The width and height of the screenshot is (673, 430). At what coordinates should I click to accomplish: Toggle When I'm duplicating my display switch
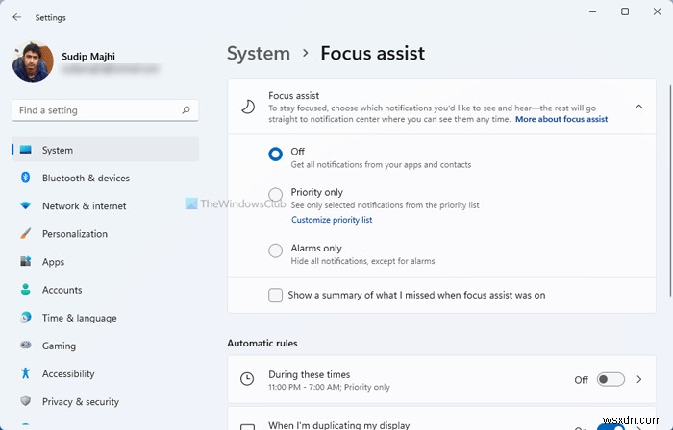pyautogui.click(x=611, y=427)
